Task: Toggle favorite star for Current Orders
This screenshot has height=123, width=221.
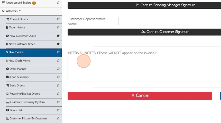Action: (x=58, y=19)
